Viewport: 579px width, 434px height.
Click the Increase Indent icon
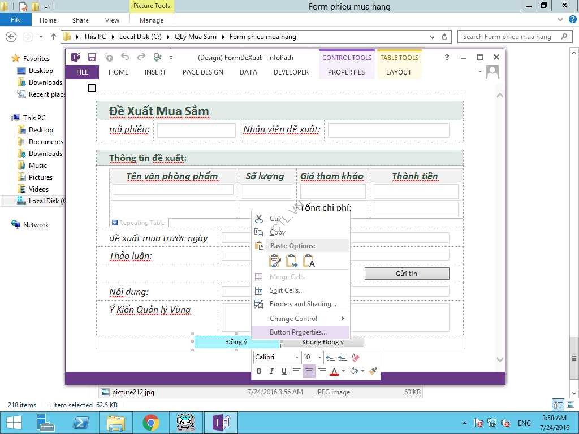pos(343,358)
